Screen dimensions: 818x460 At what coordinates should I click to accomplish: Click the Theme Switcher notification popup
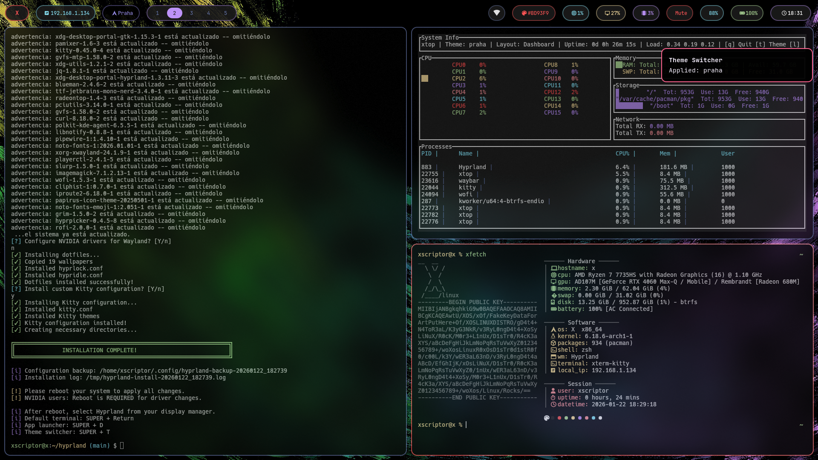736,65
